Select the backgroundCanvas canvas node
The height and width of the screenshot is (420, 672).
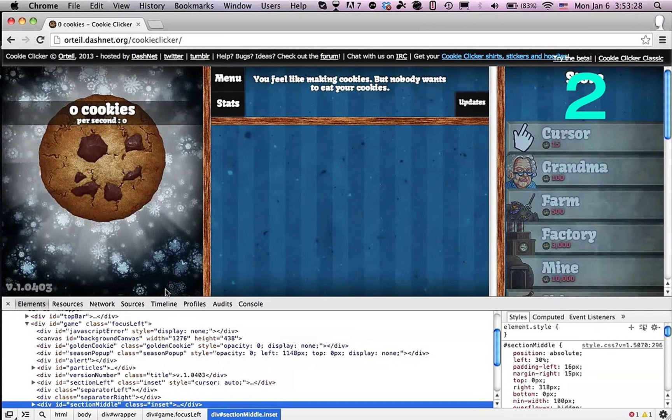pyautogui.click(x=139, y=338)
